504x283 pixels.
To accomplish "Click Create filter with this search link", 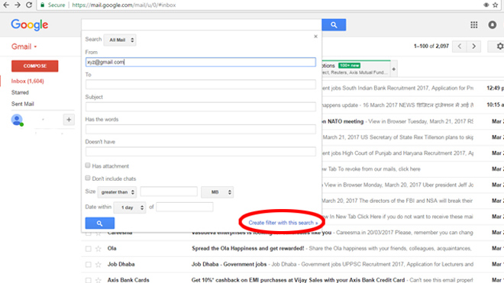I will coord(283,223).
